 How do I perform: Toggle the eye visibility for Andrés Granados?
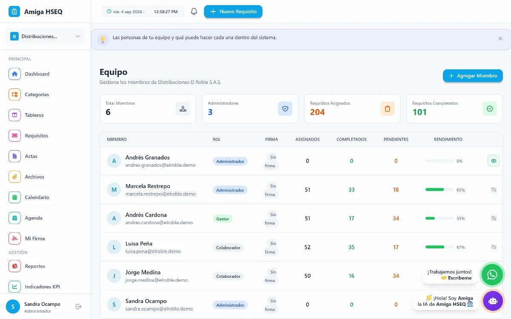(494, 161)
